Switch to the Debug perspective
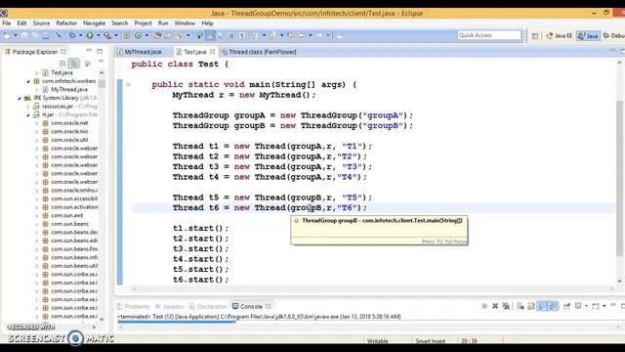Image resolution: width=625 pixels, height=352 pixels. (614, 36)
